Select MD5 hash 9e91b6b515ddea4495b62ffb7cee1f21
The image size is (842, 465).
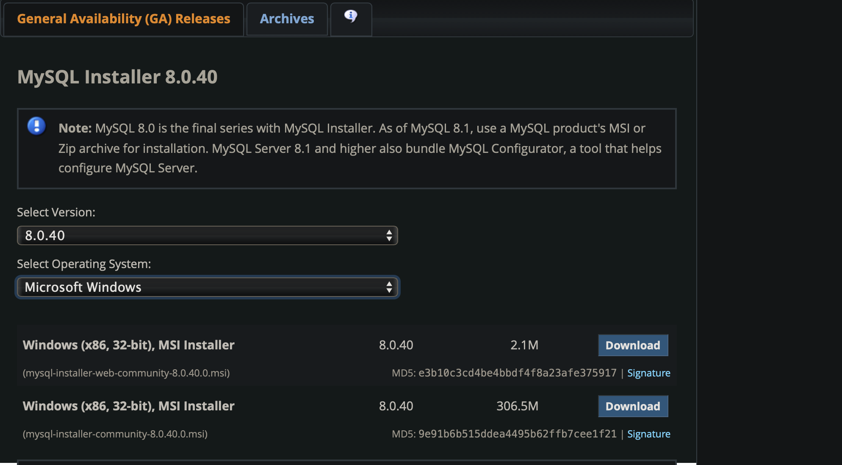[517, 434]
